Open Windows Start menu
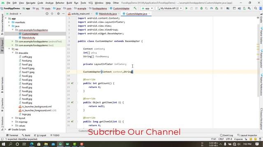Screen dimensions: 263x147 (3, 144)
